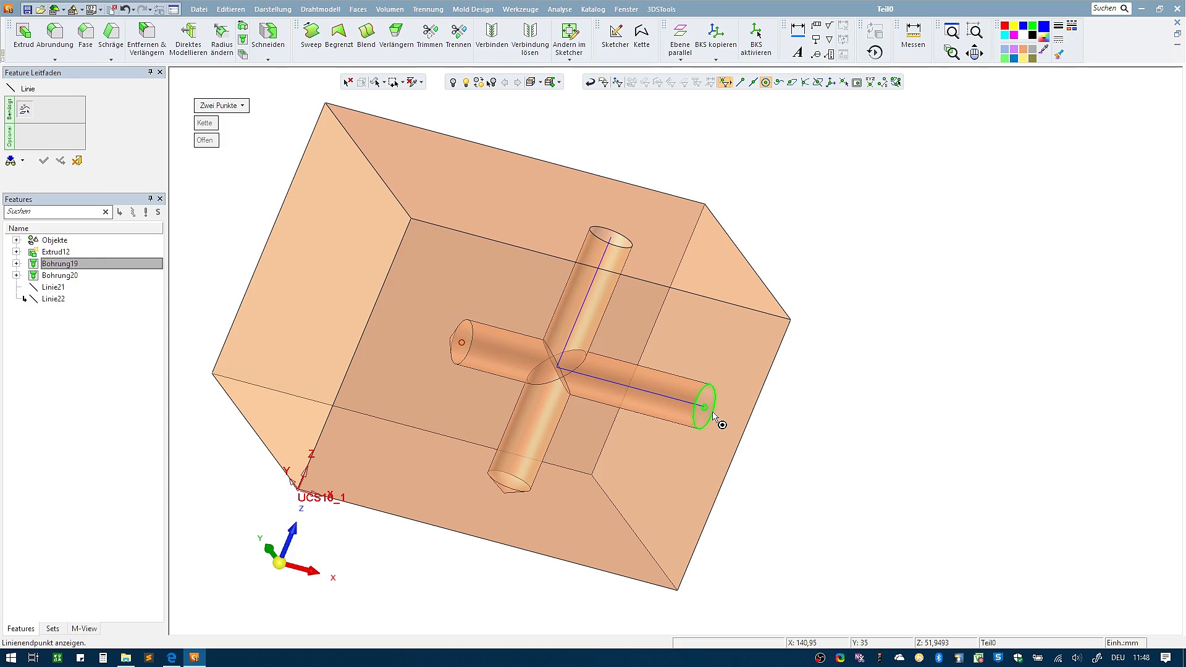1186x667 pixels.
Task: Select Linie21 in the feature tree
Action: tap(53, 287)
